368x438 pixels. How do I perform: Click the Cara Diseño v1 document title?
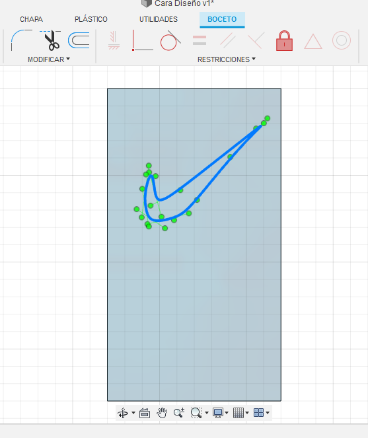(184, 3)
